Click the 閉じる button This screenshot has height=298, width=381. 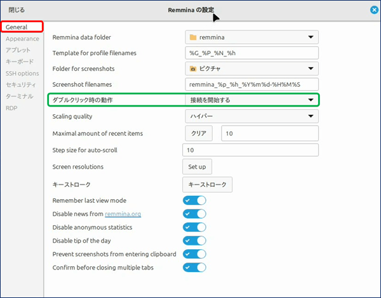tap(17, 10)
